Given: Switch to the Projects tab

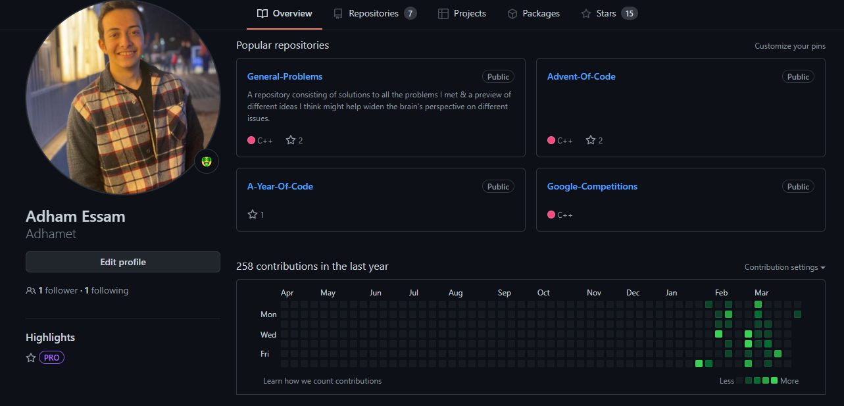Looking at the screenshot, I should (x=469, y=13).
